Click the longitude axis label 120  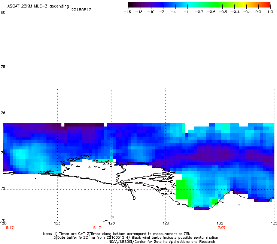pos(3,223)
